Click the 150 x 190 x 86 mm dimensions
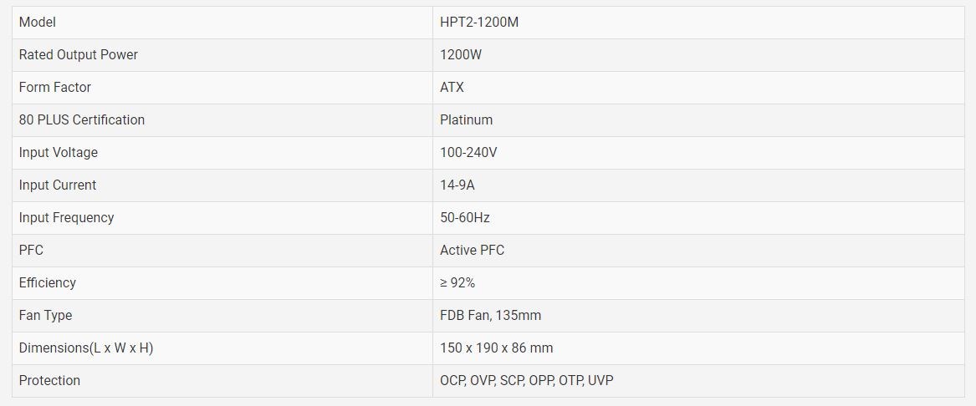Screen dimensions: 976x406 (x=496, y=348)
